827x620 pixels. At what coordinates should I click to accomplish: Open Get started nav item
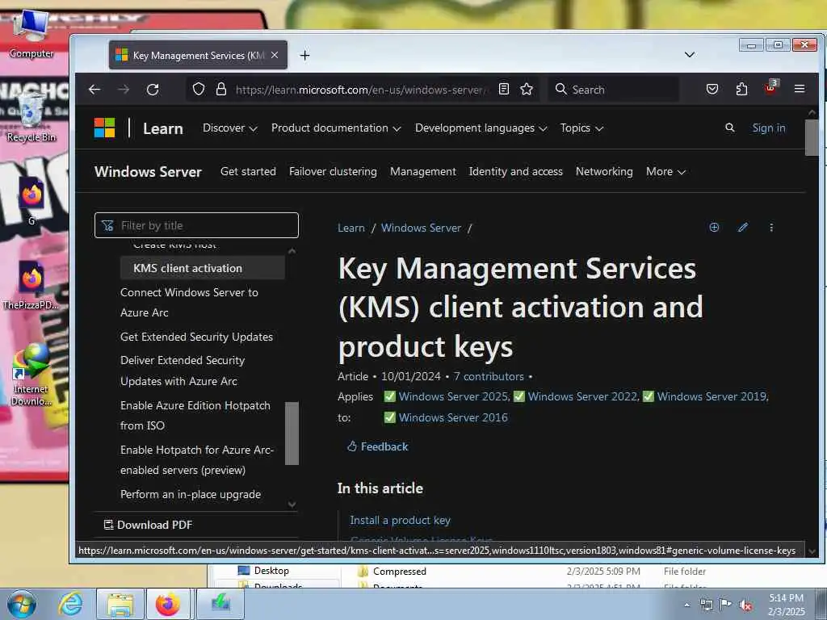click(248, 171)
